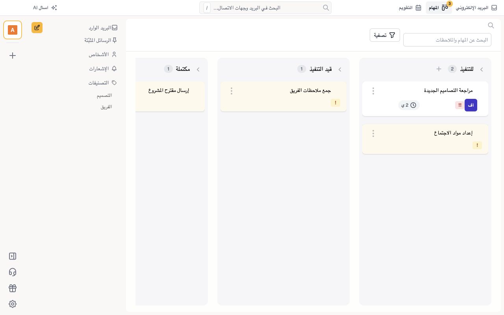Click the priority mark on جمع ملاحظات الفريق
The width and height of the screenshot is (504, 315).
point(335,103)
